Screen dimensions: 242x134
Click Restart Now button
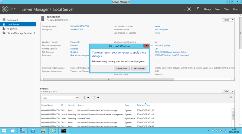pos(122,69)
